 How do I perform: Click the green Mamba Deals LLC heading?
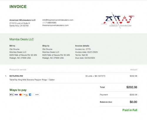(x=22, y=39)
